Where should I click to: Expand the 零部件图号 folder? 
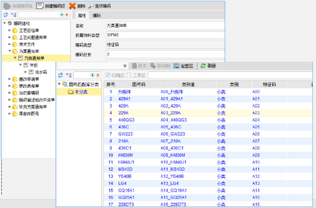click(10, 114)
